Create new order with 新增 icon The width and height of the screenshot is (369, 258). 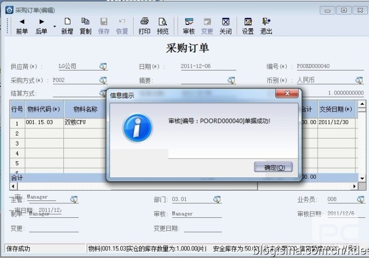(x=67, y=26)
